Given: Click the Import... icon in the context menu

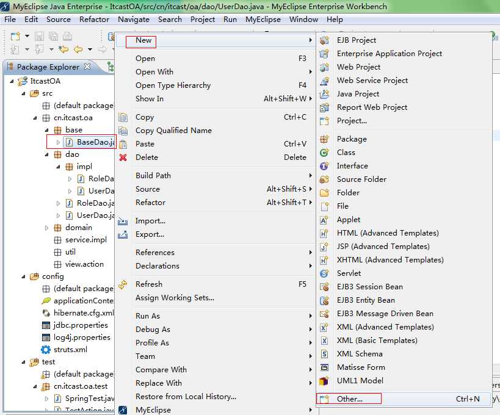Looking at the screenshot, I should tap(123, 221).
